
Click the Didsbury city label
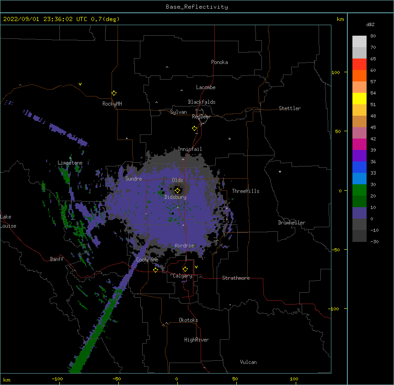click(176, 197)
